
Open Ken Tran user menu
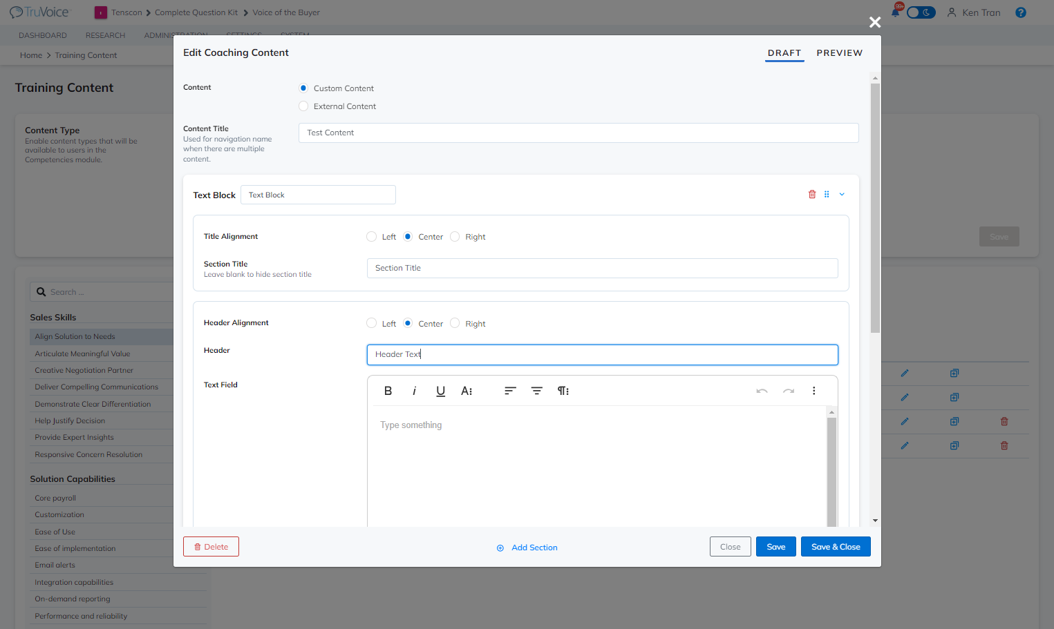pyautogui.click(x=973, y=12)
